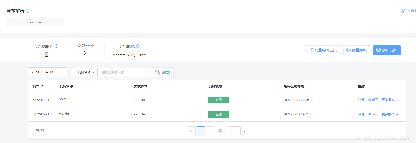Click 设备名称 column header in table
This screenshot has width=416, height=143.
point(66,86)
